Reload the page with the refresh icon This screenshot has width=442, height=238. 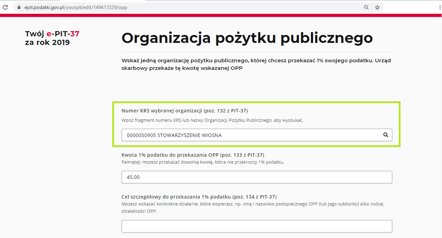(5, 7)
